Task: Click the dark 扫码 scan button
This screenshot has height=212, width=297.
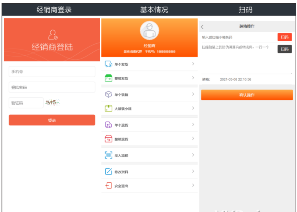Action: click(284, 49)
